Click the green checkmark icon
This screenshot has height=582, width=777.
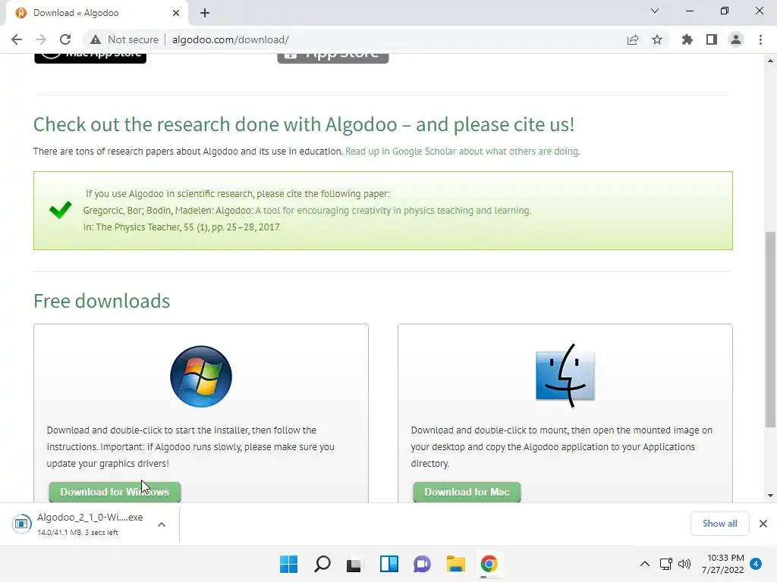[61, 210]
